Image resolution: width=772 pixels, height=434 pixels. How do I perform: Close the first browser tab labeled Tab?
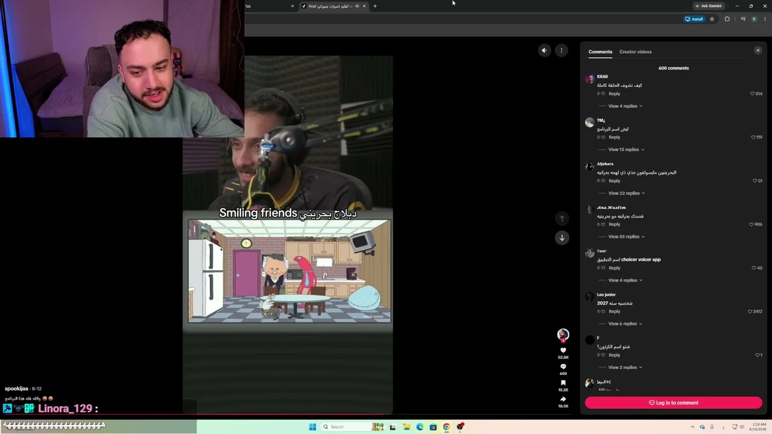[293, 6]
